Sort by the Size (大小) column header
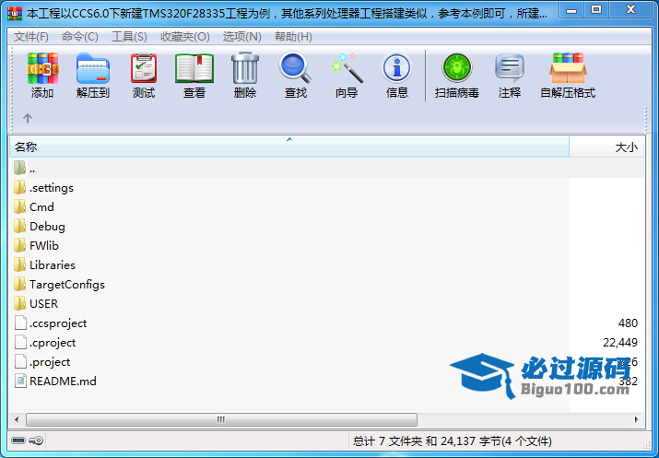The image size is (659, 458). pos(606,147)
